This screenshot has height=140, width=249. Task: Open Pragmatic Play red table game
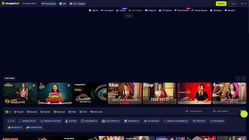point(194,93)
